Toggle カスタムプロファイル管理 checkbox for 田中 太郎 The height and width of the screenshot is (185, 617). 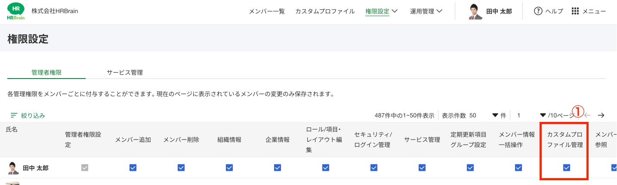567,168
